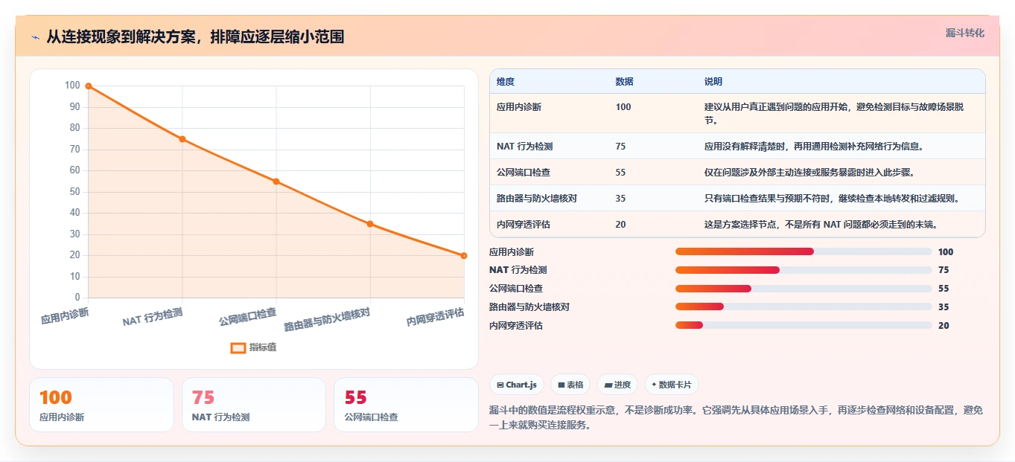
Task: Click the value 35 in the table
Action: coord(621,199)
